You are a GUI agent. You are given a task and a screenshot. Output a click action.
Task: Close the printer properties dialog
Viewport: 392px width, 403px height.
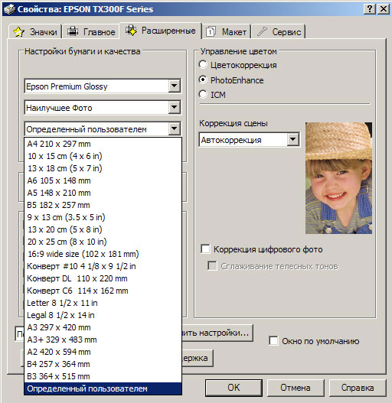pyautogui.click(x=384, y=9)
